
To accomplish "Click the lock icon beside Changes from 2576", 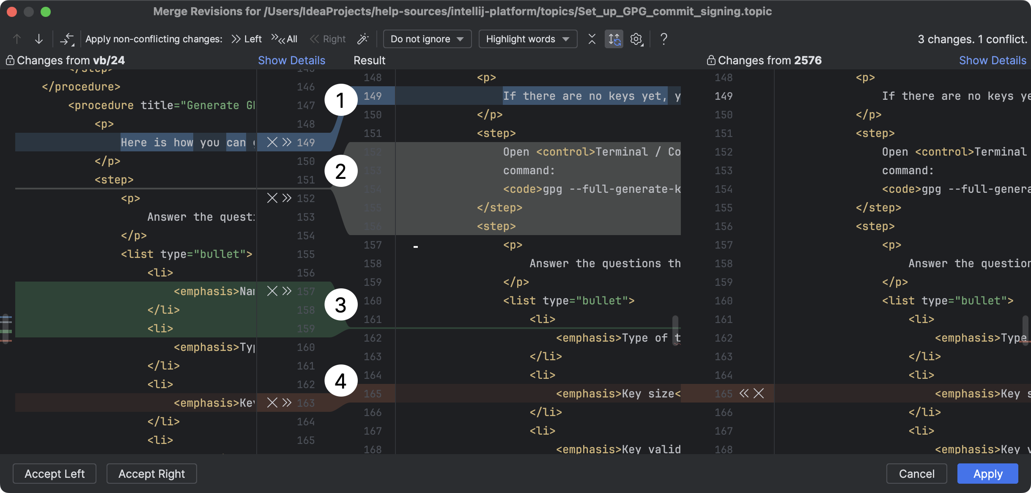I will [711, 60].
